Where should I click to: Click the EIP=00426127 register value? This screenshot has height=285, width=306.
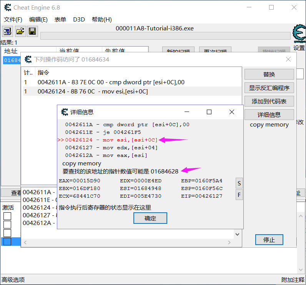(x=202, y=196)
